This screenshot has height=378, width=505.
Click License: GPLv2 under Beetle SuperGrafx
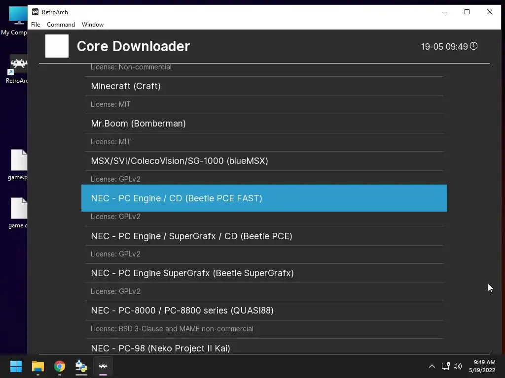[x=115, y=291]
